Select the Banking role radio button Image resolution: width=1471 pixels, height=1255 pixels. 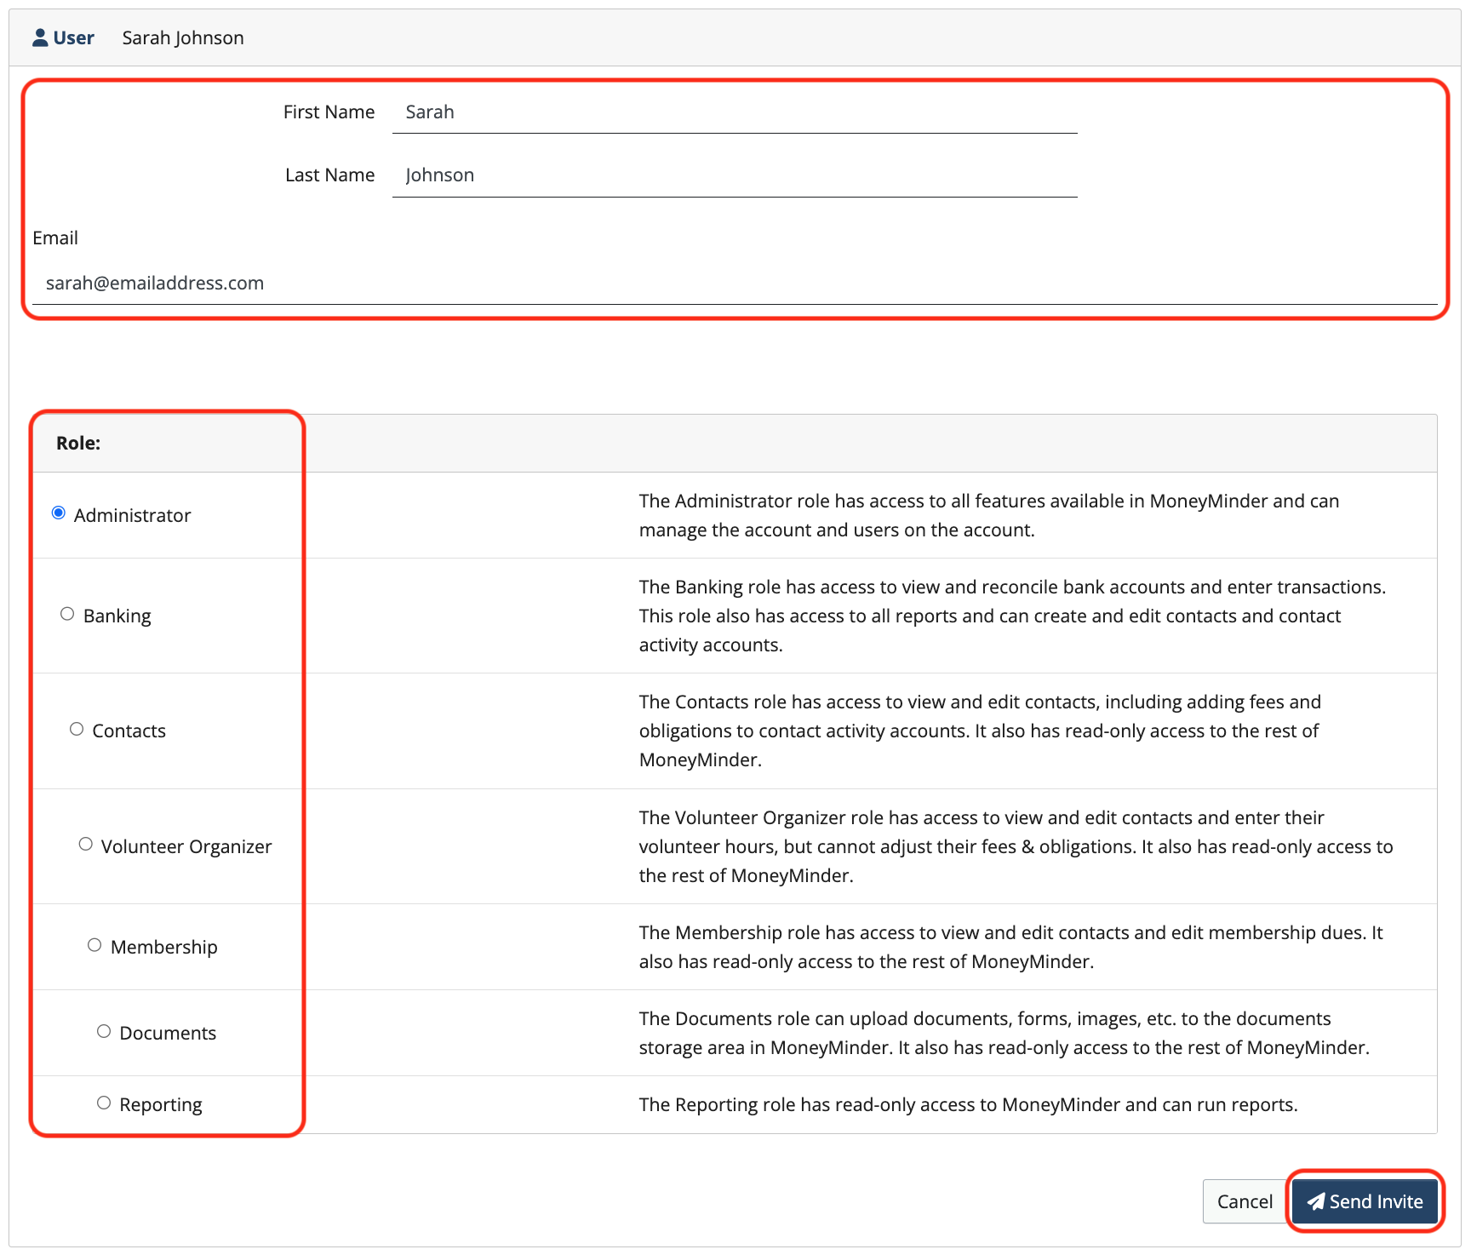(67, 614)
